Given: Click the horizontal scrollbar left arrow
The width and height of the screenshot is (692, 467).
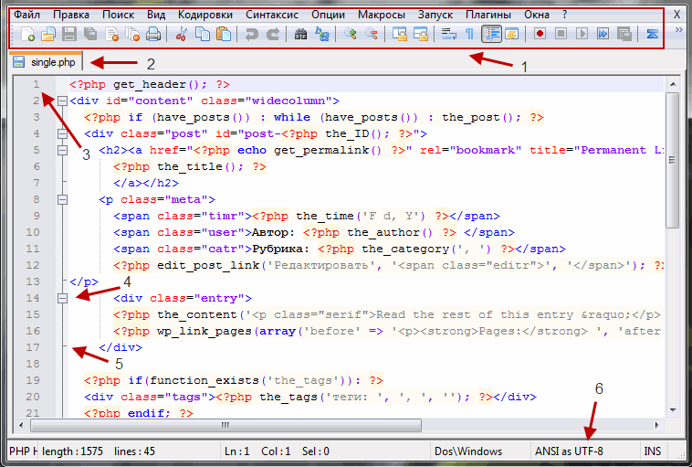Looking at the screenshot, I should pos(21,426).
